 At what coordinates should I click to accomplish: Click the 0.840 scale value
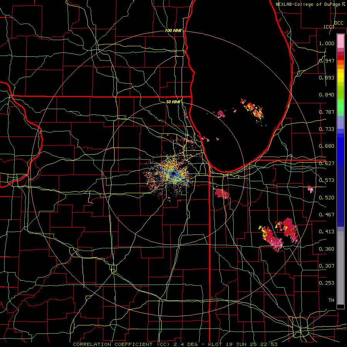click(x=327, y=95)
